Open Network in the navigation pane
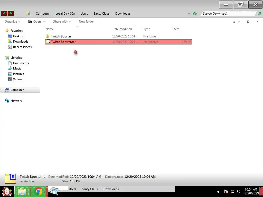The image size is (263, 197). pos(16,101)
